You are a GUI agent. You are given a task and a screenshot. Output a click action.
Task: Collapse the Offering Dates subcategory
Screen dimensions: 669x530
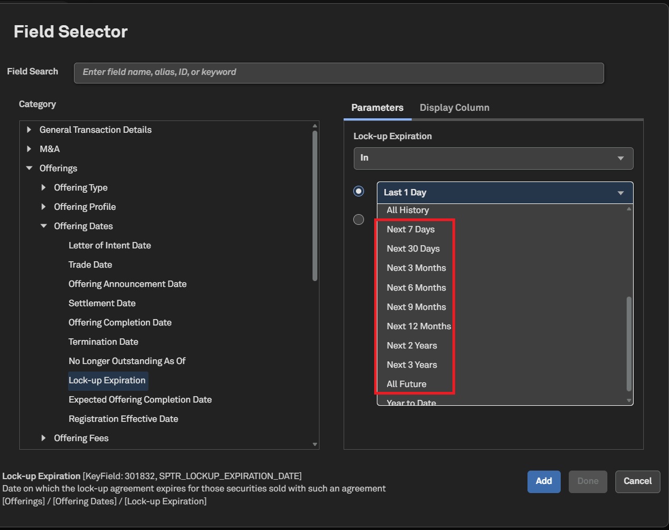tap(43, 226)
